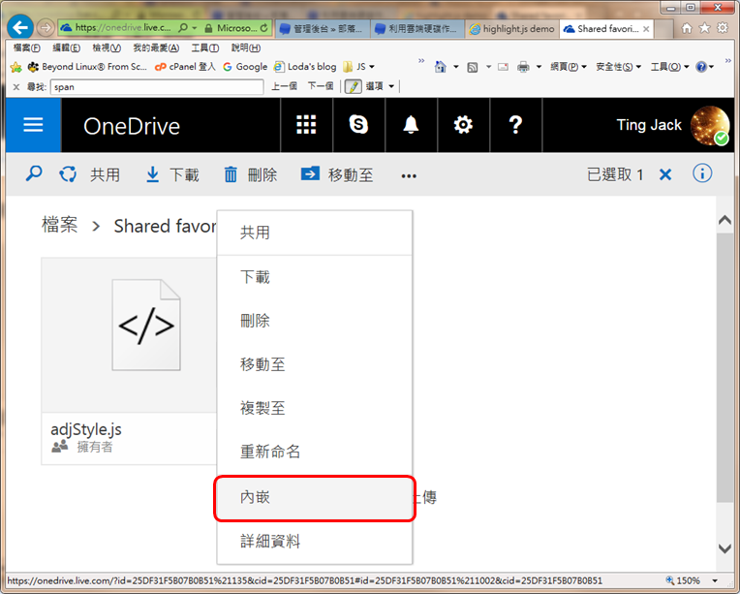Click the browser back arrow button

point(19,27)
